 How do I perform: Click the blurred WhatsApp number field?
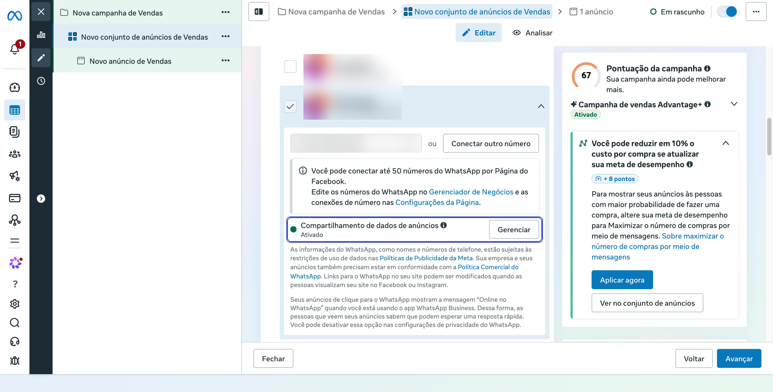click(355, 144)
